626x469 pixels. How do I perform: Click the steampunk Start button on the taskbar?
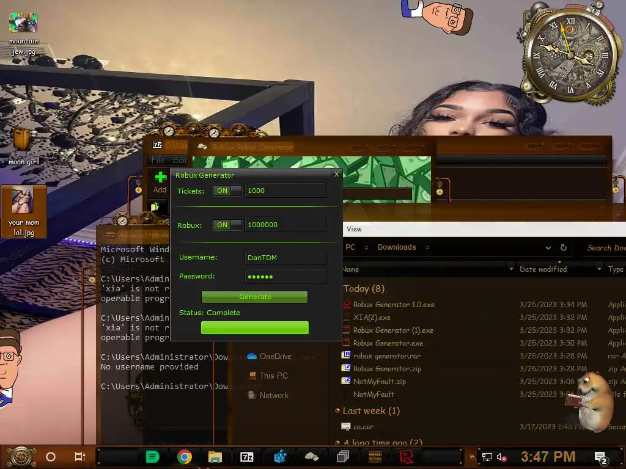[x=21, y=457]
